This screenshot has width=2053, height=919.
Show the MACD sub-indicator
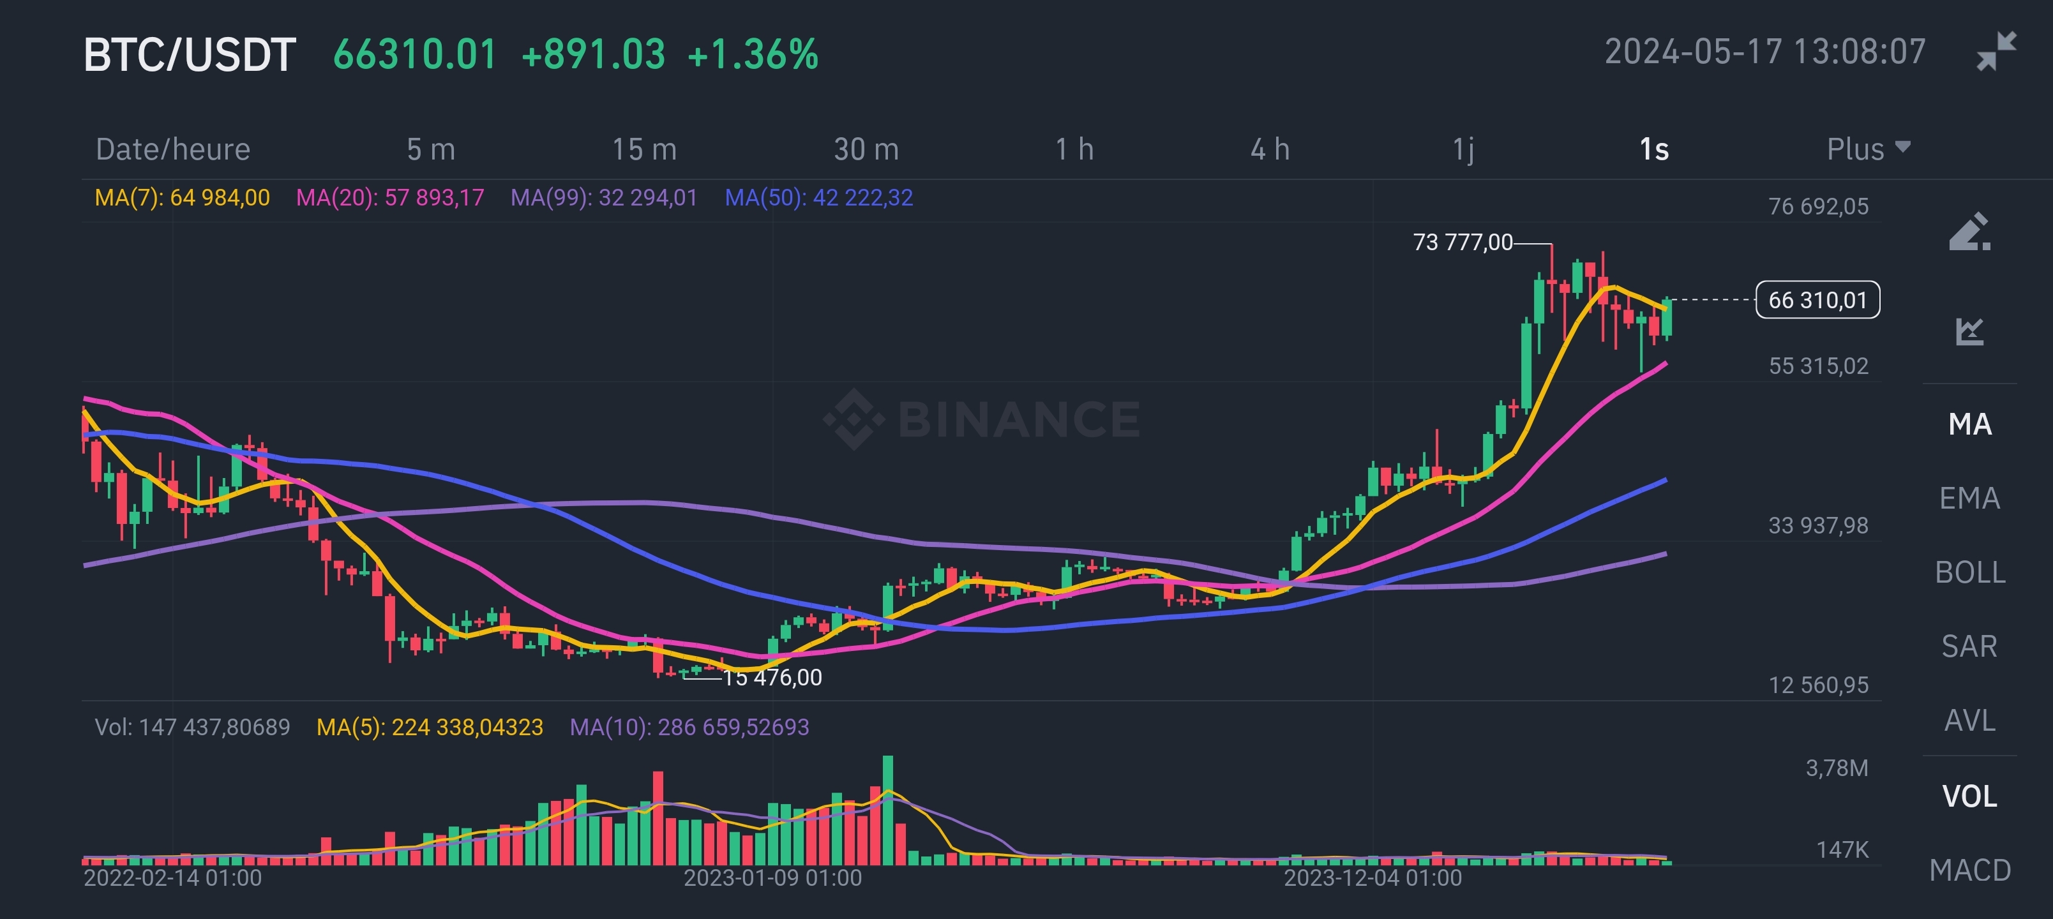1969,870
